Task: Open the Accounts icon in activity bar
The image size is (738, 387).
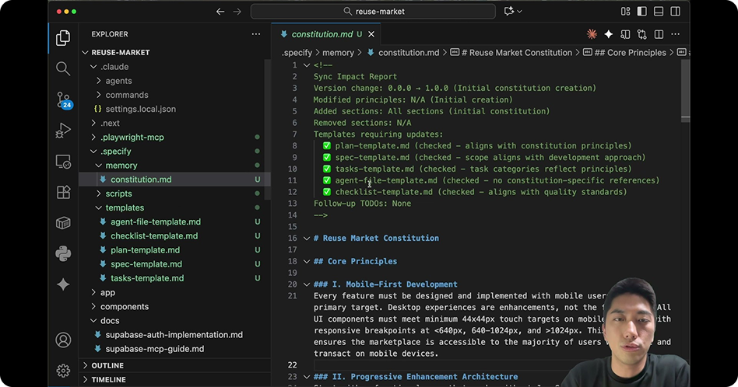Action: (63, 340)
